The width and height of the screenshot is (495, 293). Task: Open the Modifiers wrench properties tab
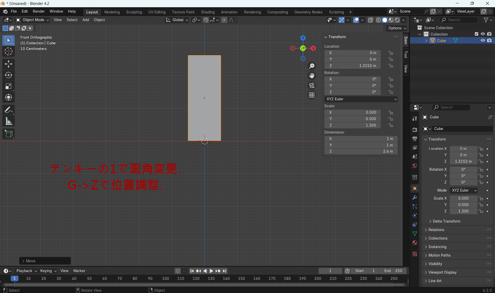pyautogui.click(x=415, y=198)
